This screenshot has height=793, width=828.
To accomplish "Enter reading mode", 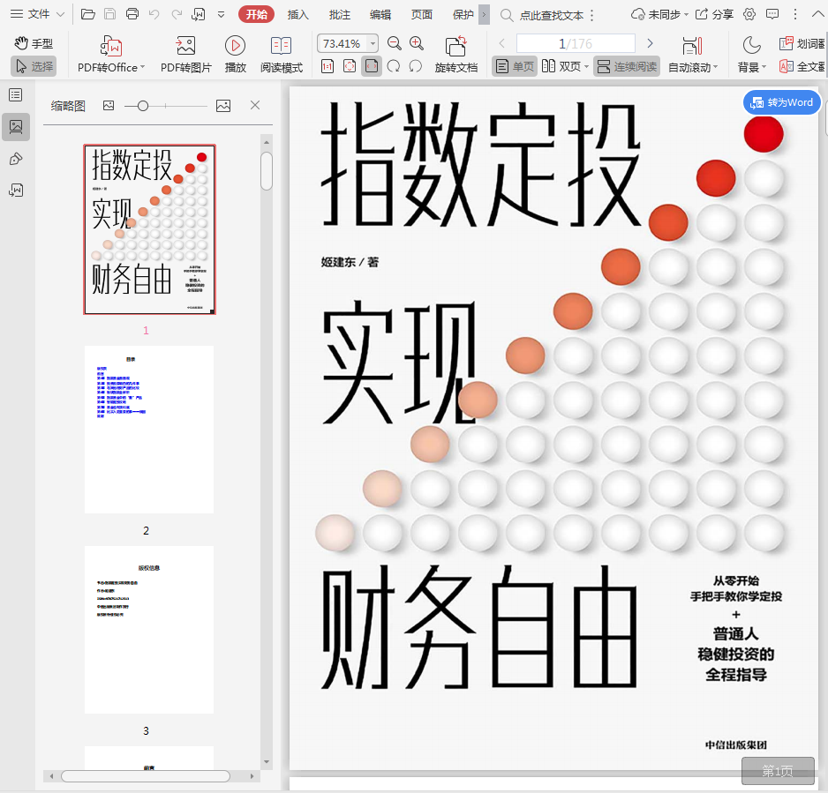I will (282, 55).
